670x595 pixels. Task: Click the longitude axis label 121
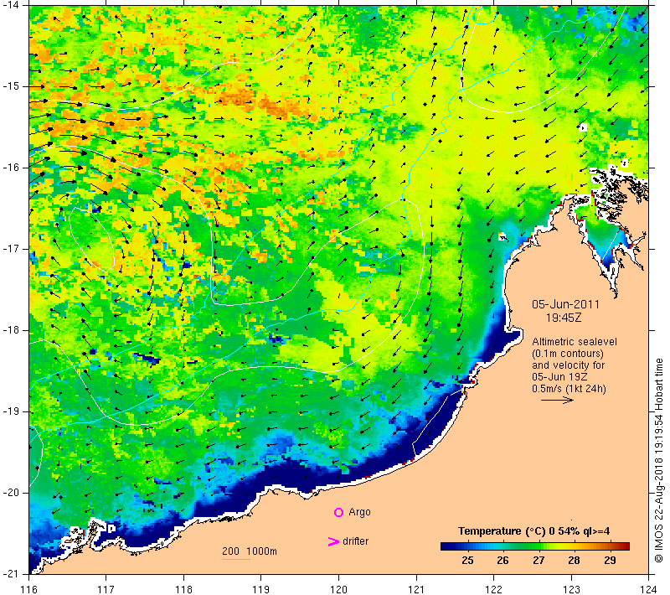416,589
